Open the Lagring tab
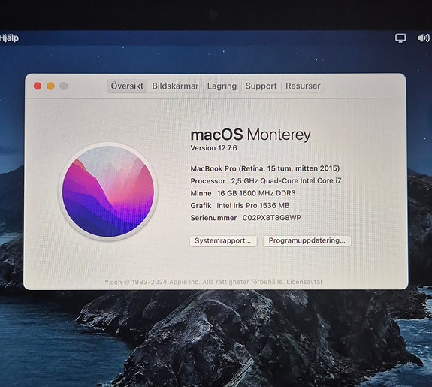The height and width of the screenshot is (387, 432). pos(222,86)
